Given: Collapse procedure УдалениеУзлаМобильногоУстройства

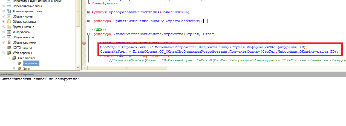Looking at the screenshot, I should click(88, 34).
